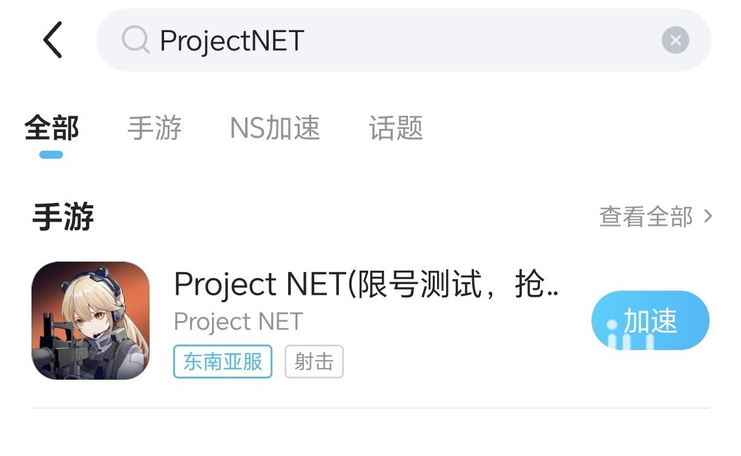The height and width of the screenshot is (456, 741).
Task: Clear the ProjectNET search text
Action: click(675, 41)
